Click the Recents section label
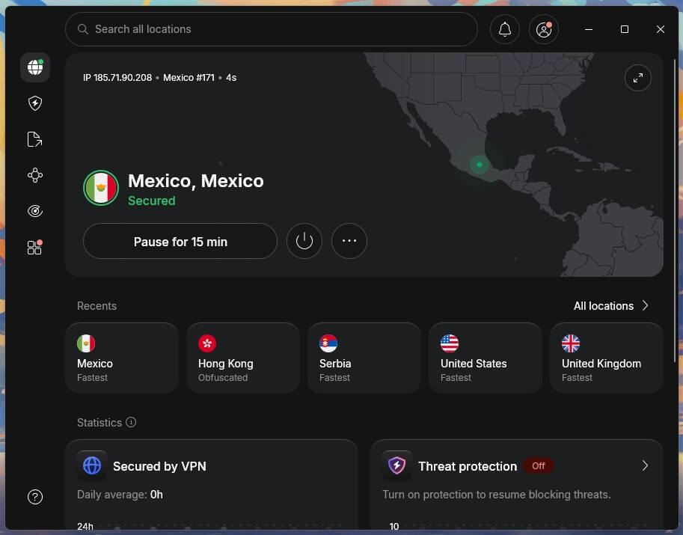Screen dimensions: 683x535 click(x=97, y=306)
